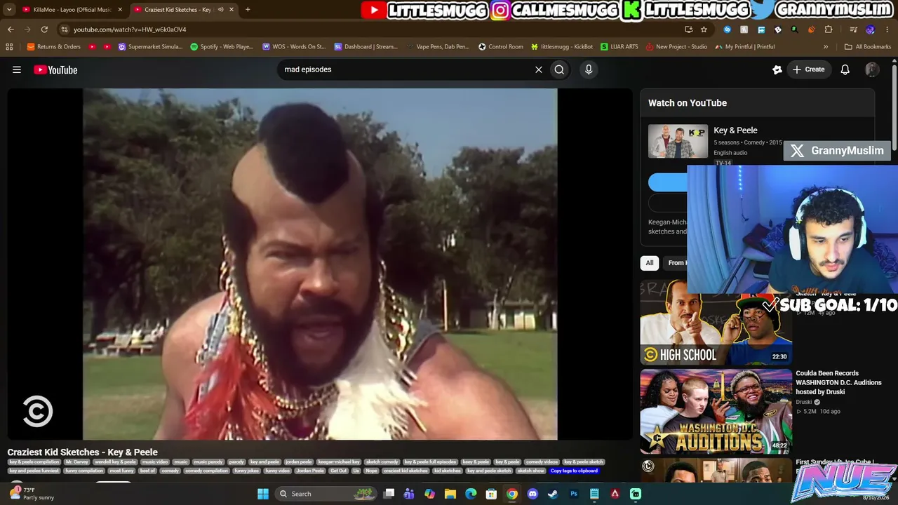Image resolution: width=898 pixels, height=505 pixels.
Task: Reload the page in Chrome
Action: 44,29
